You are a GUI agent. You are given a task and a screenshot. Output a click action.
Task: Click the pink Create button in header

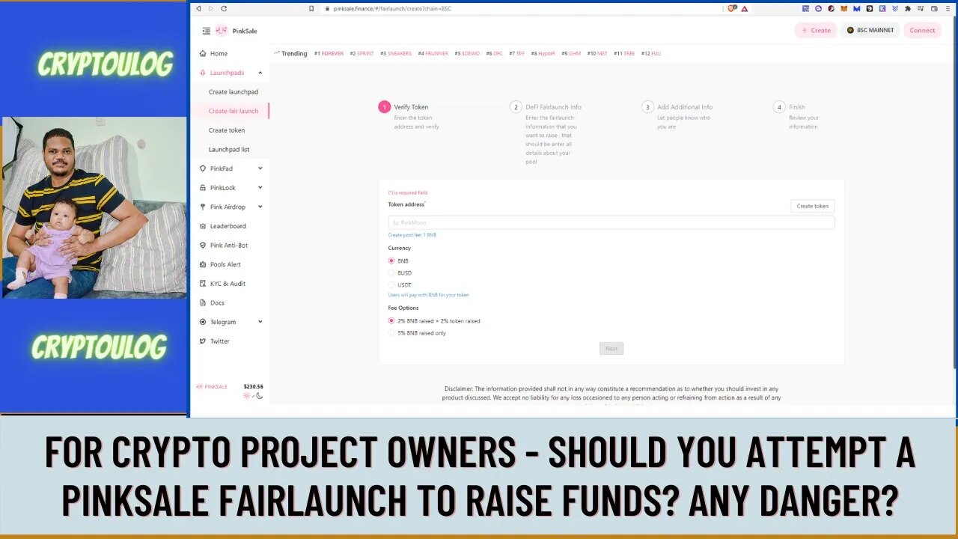click(816, 30)
